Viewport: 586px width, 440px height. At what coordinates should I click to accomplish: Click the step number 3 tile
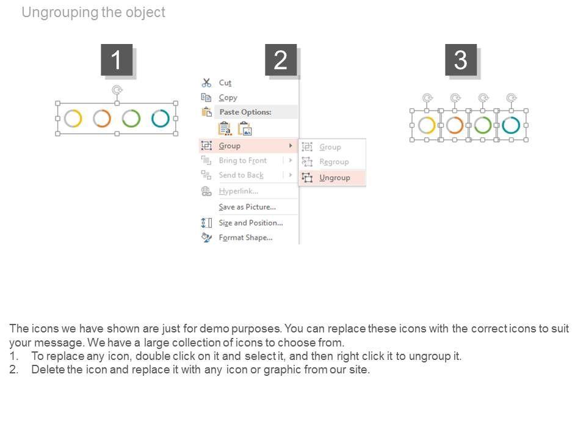(x=461, y=60)
